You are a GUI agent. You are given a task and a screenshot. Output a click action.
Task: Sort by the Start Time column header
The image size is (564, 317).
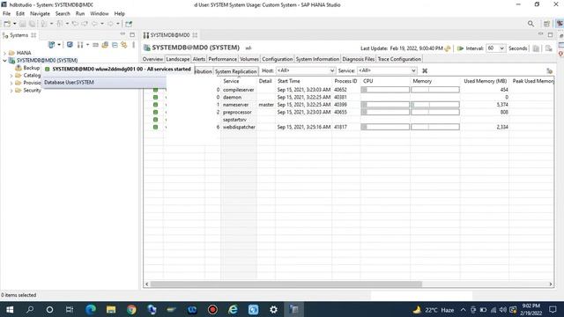click(x=289, y=81)
